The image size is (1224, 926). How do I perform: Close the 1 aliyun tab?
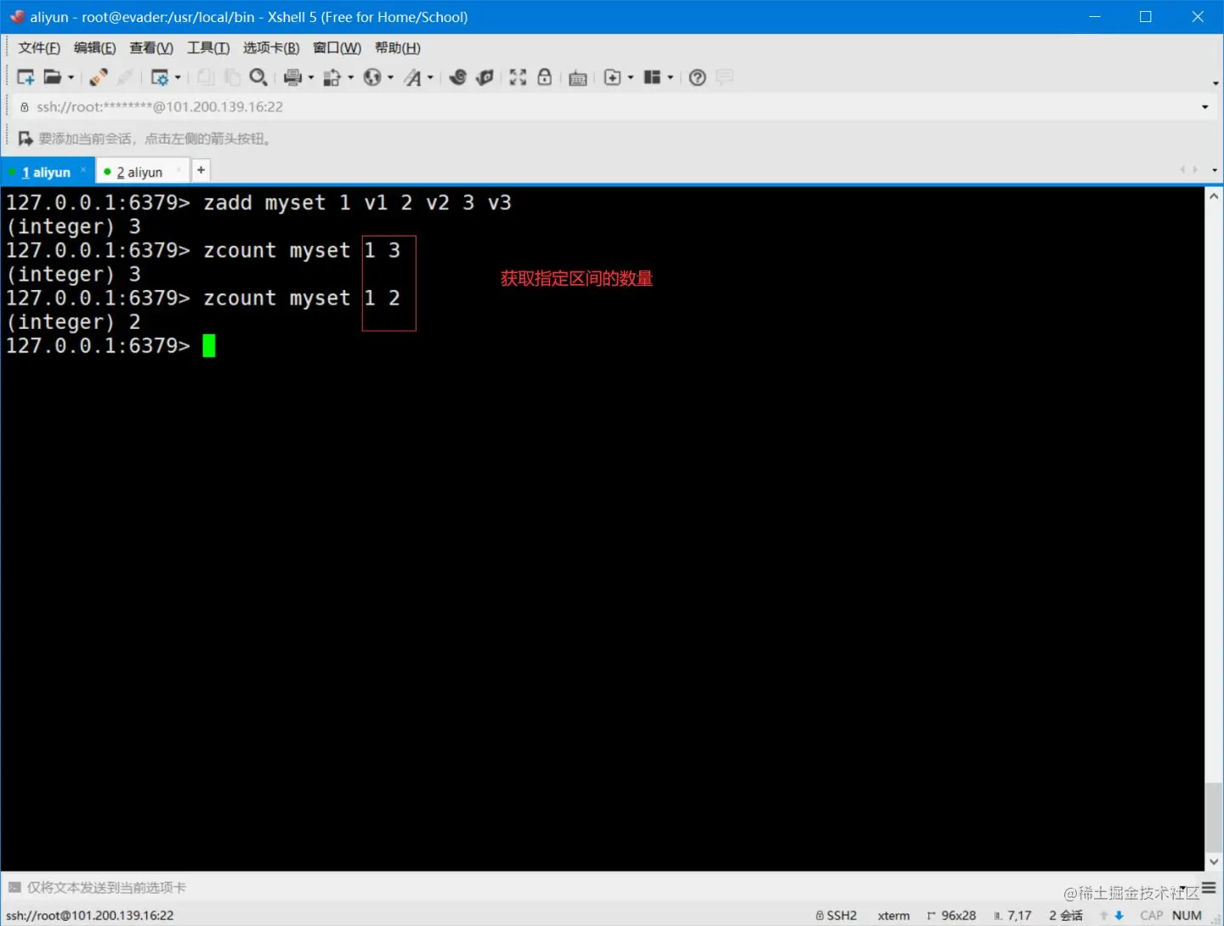(x=83, y=170)
